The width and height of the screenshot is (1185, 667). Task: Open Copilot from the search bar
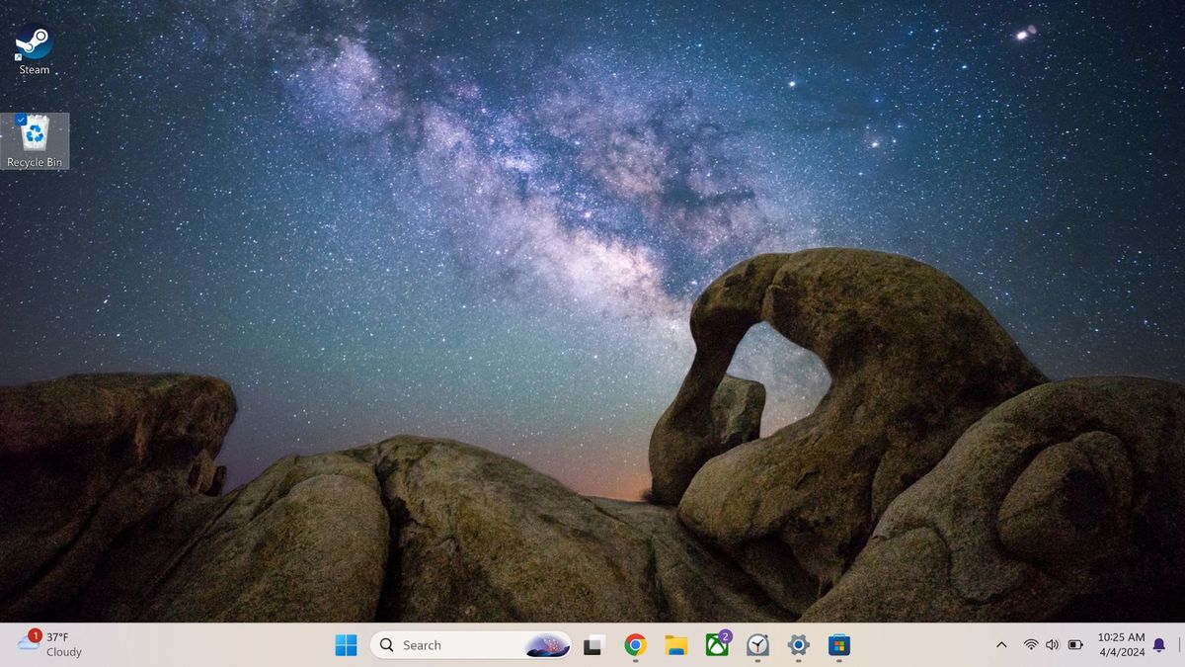(549, 644)
